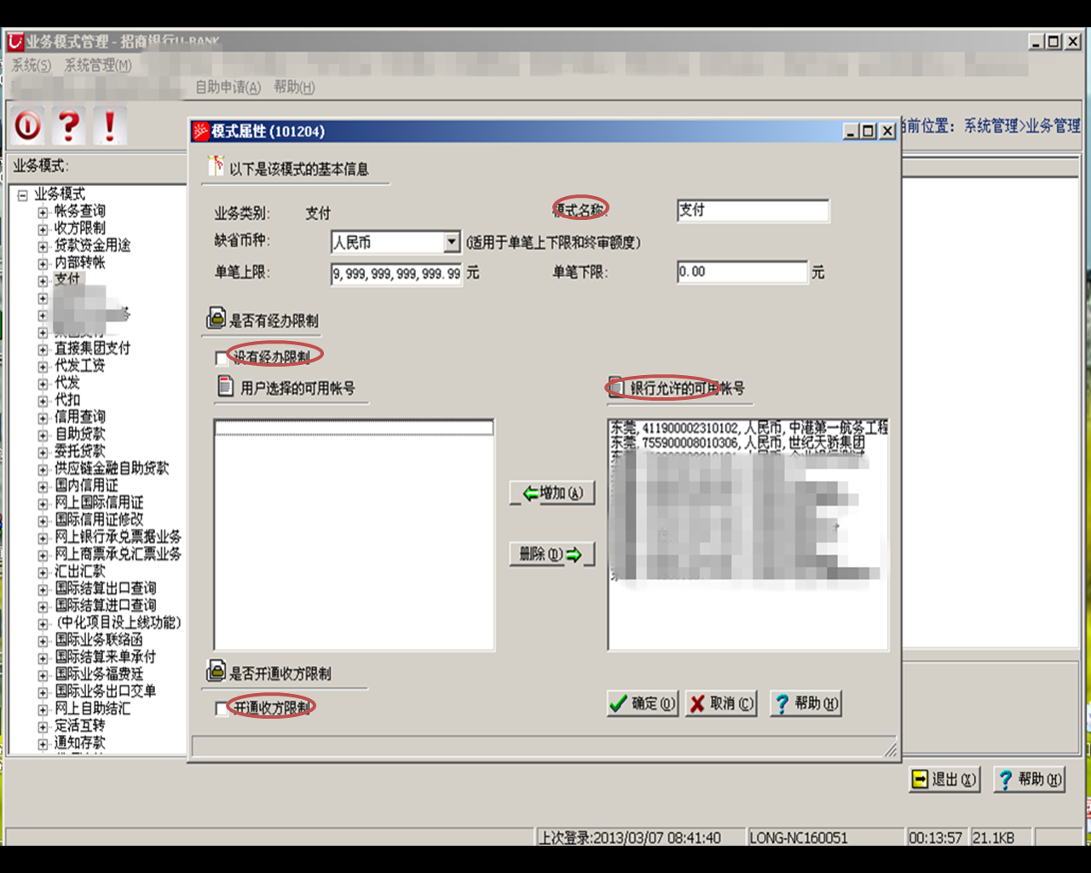Select 国际信用证修改 in the tree

pos(99,519)
